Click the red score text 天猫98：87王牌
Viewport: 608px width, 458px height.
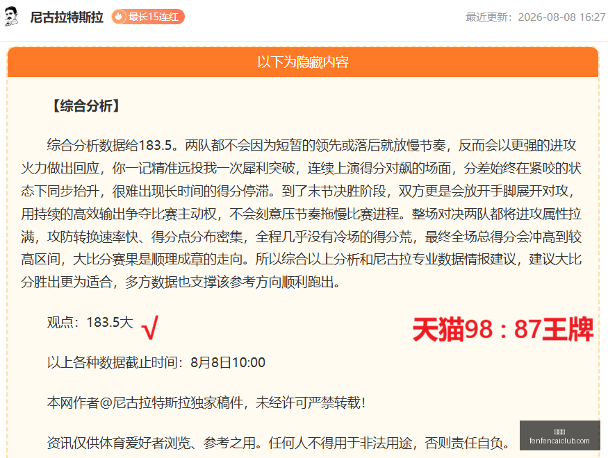503,330
